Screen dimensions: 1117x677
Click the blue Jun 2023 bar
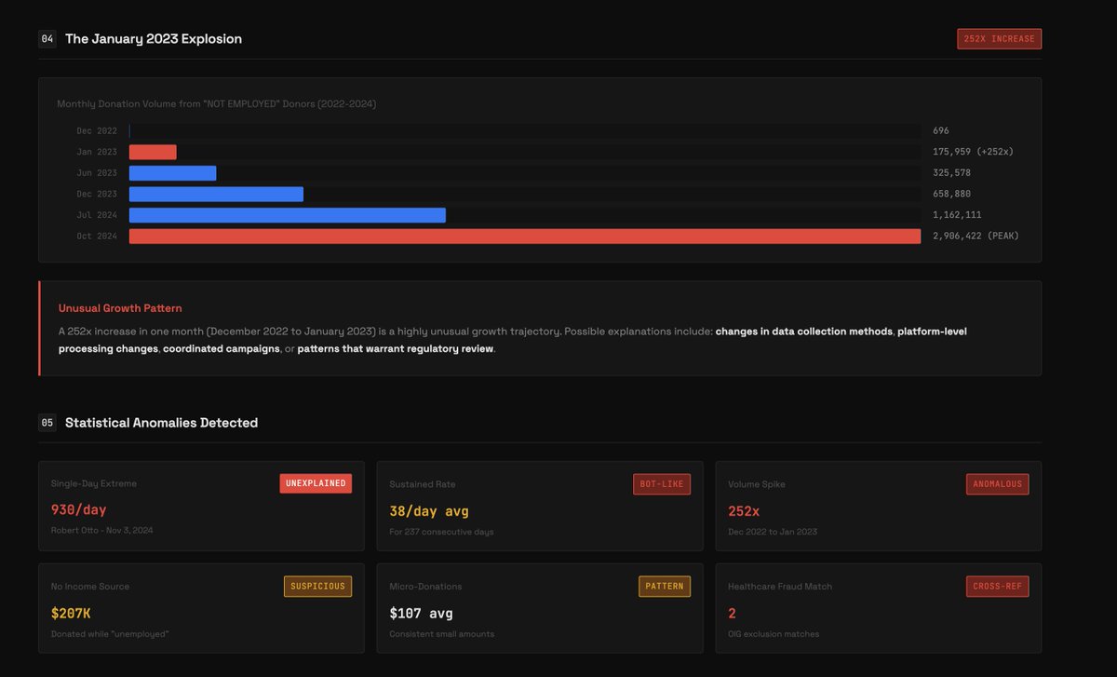point(173,173)
